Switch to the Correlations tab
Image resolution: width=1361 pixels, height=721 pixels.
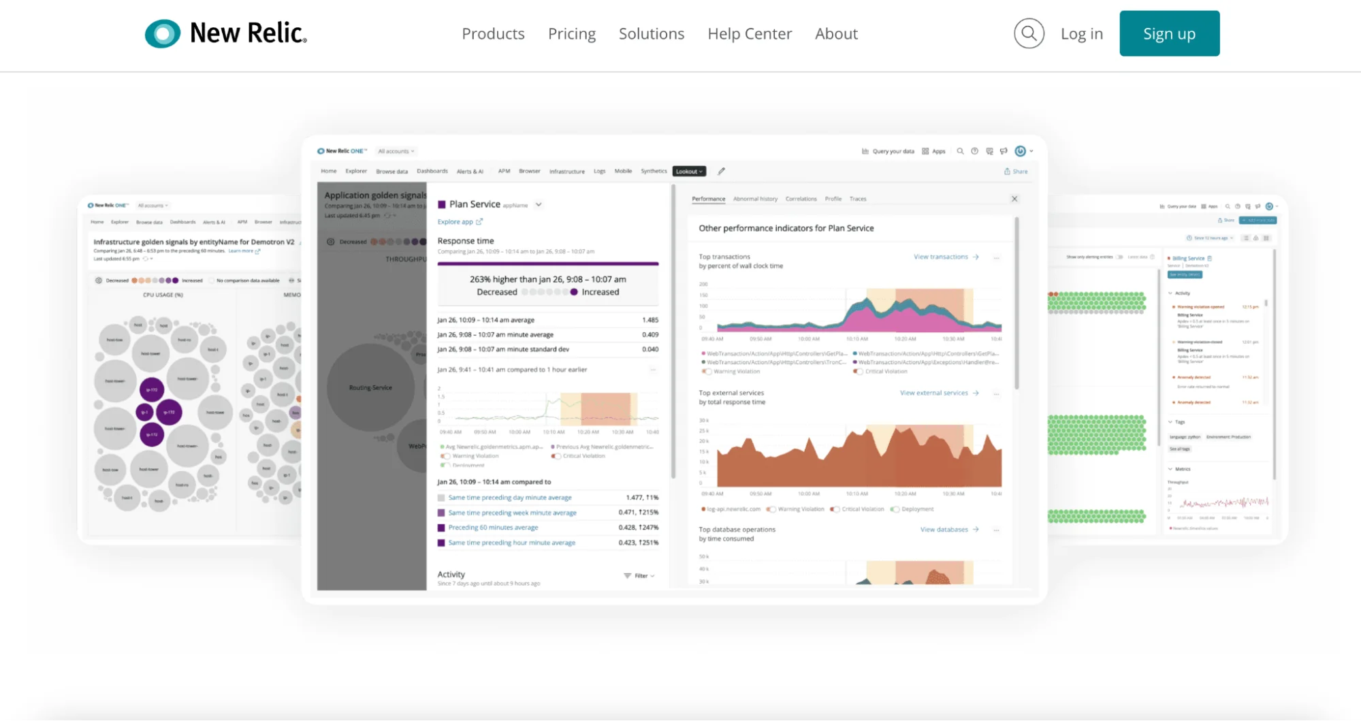click(801, 199)
